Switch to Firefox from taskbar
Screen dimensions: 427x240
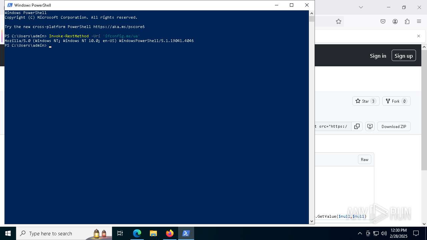point(170,233)
